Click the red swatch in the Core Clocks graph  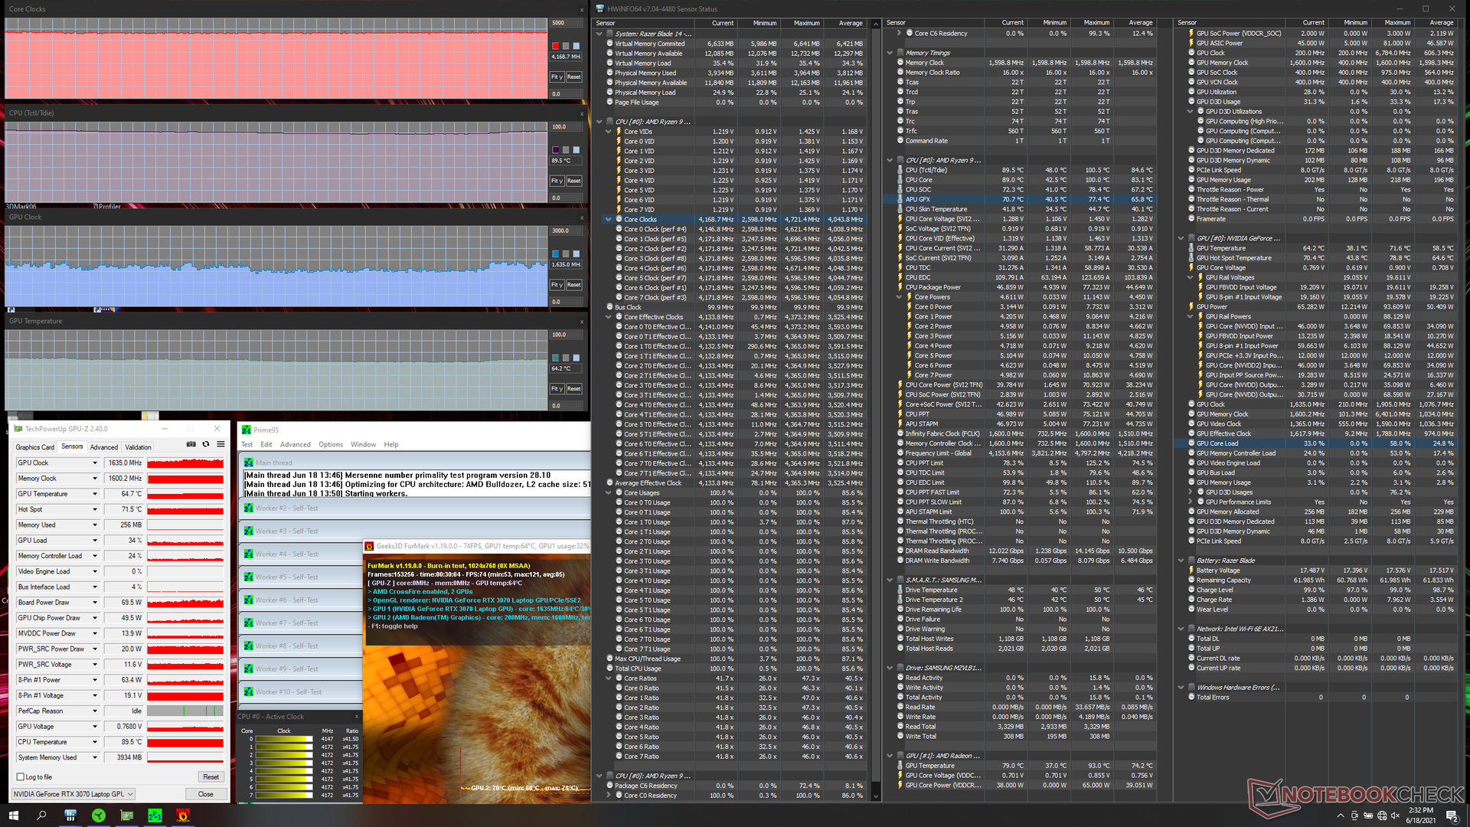[x=556, y=46]
